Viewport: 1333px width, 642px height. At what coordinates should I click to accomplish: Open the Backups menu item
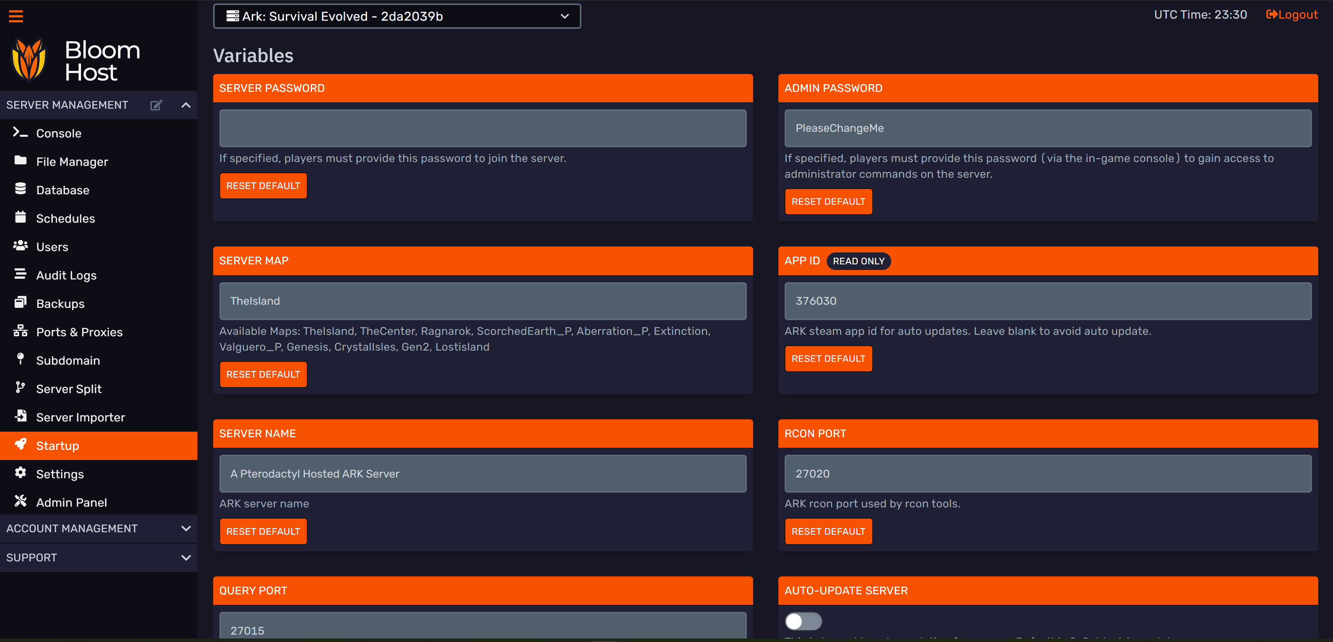(x=60, y=304)
